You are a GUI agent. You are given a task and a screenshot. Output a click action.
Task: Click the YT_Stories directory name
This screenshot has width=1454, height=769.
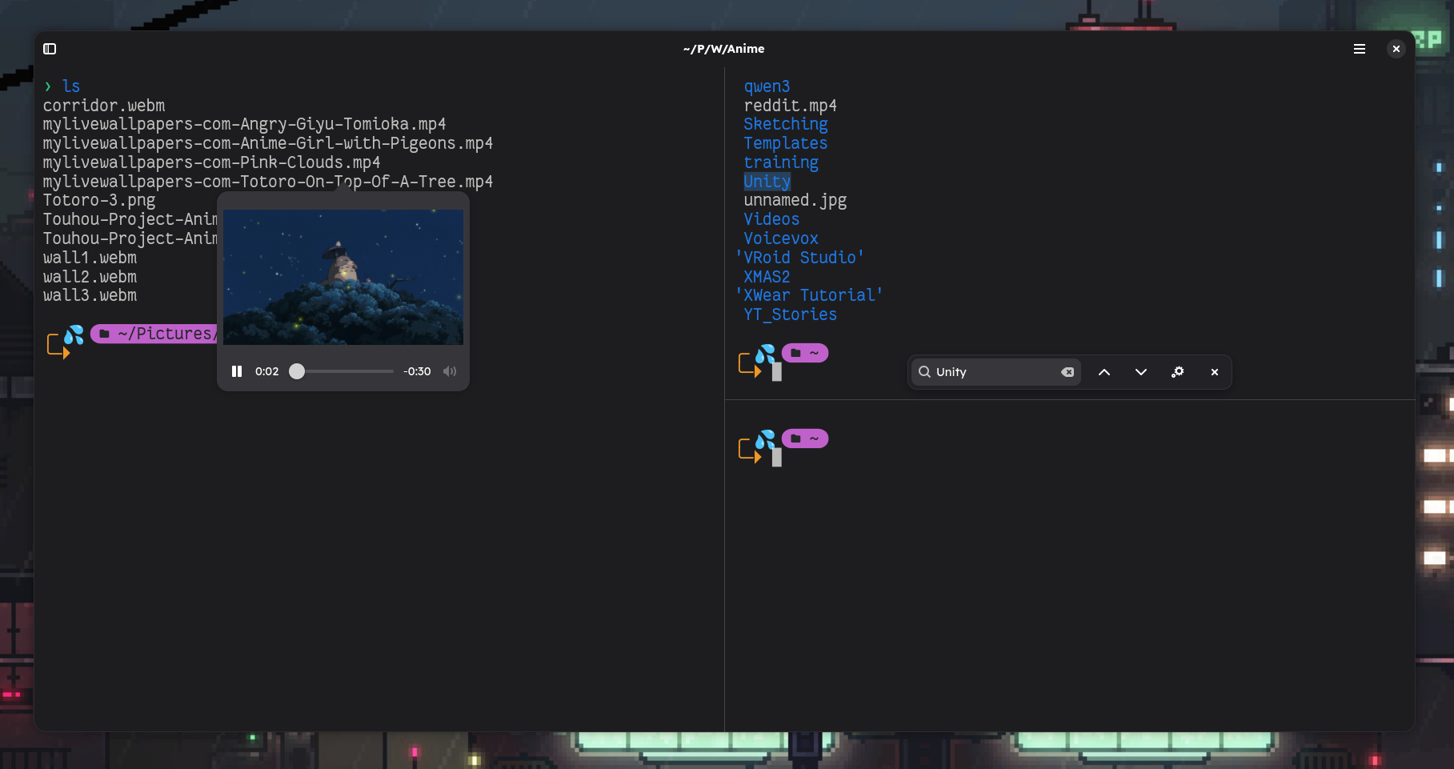pyautogui.click(x=790, y=314)
